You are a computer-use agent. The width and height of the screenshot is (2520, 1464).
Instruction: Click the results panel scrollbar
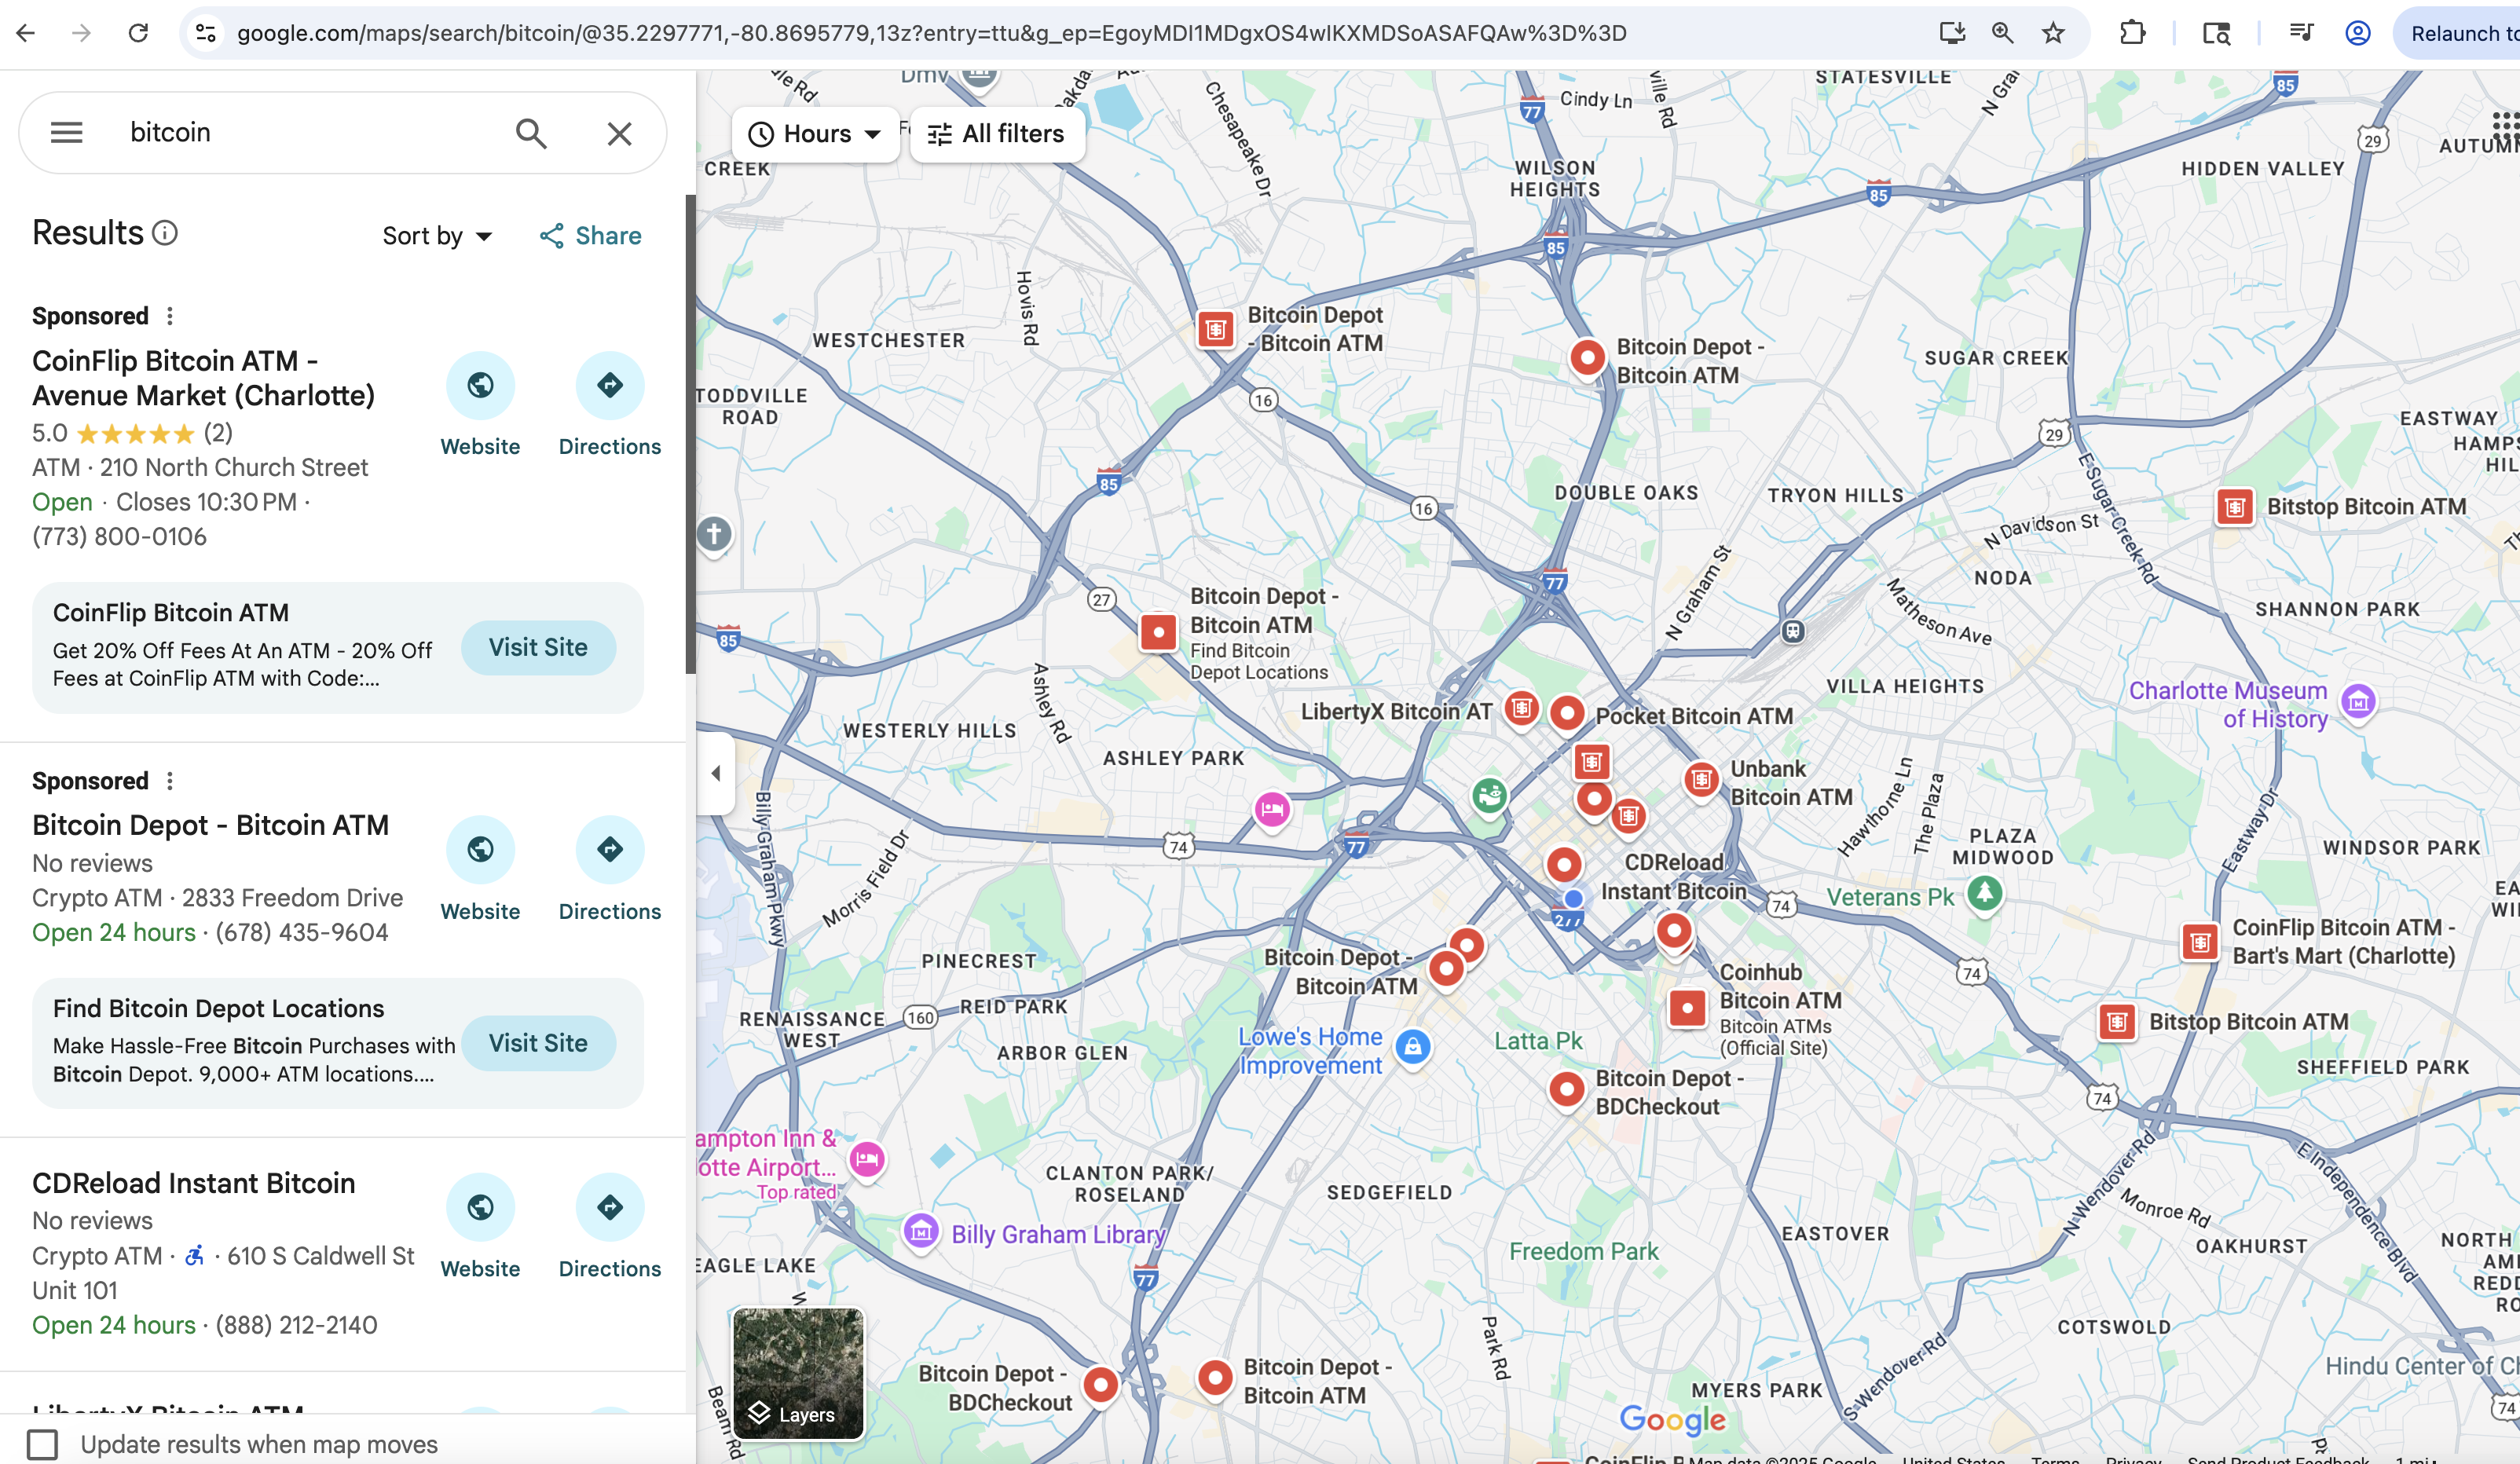click(690, 434)
